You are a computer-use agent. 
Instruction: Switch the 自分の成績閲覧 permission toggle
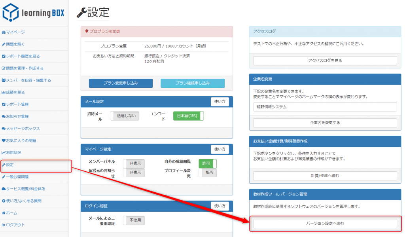(208, 163)
